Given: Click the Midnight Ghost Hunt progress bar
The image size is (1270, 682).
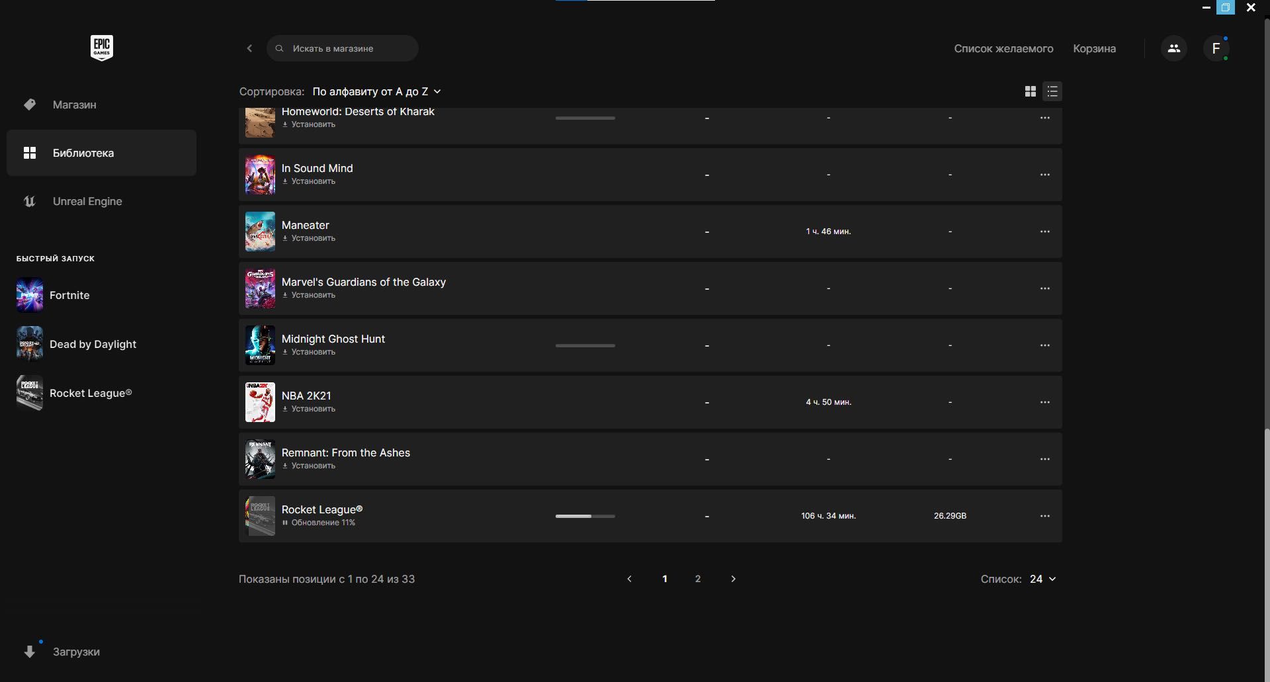Looking at the screenshot, I should pos(585,345).
